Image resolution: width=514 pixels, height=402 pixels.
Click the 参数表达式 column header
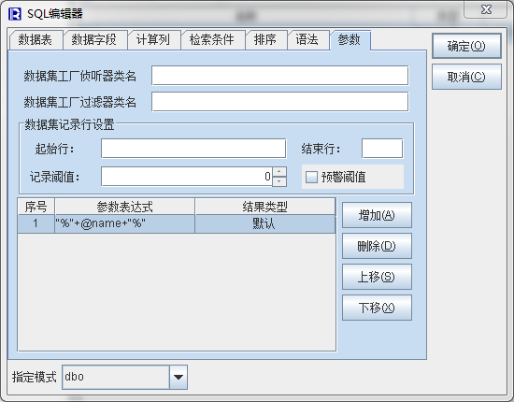coord(124,207)
